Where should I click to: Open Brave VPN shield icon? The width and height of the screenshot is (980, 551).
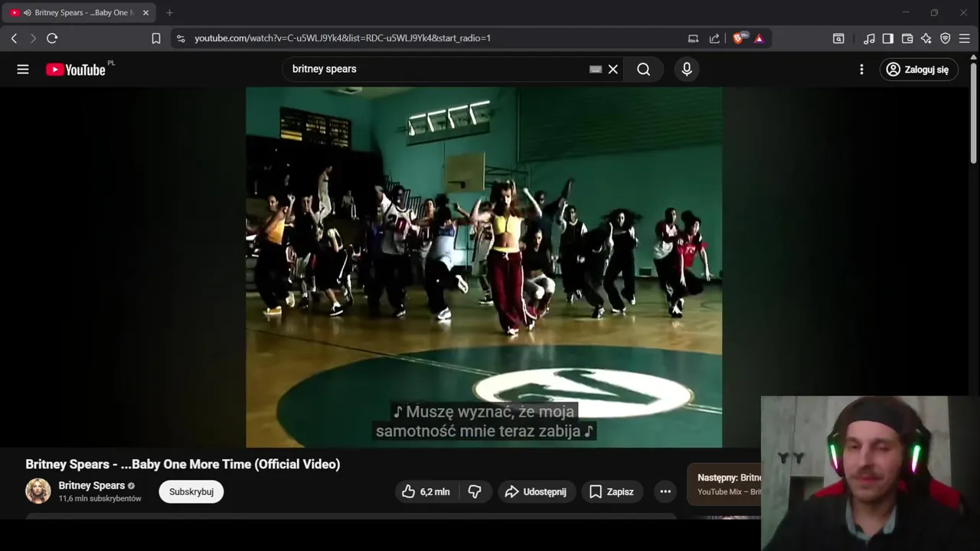coord(946,38)
